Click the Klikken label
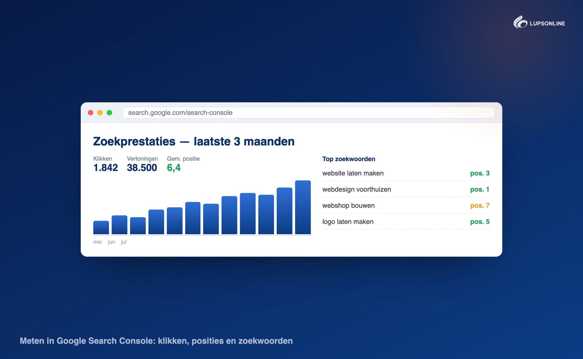This screenshot has height=359, width=583. point(102,159)
